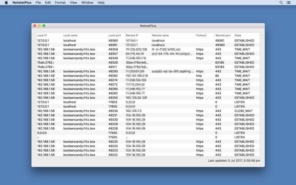The image size is (296, 185).
Task: Select local port cell 49326
Action: [x=113, y=63]
